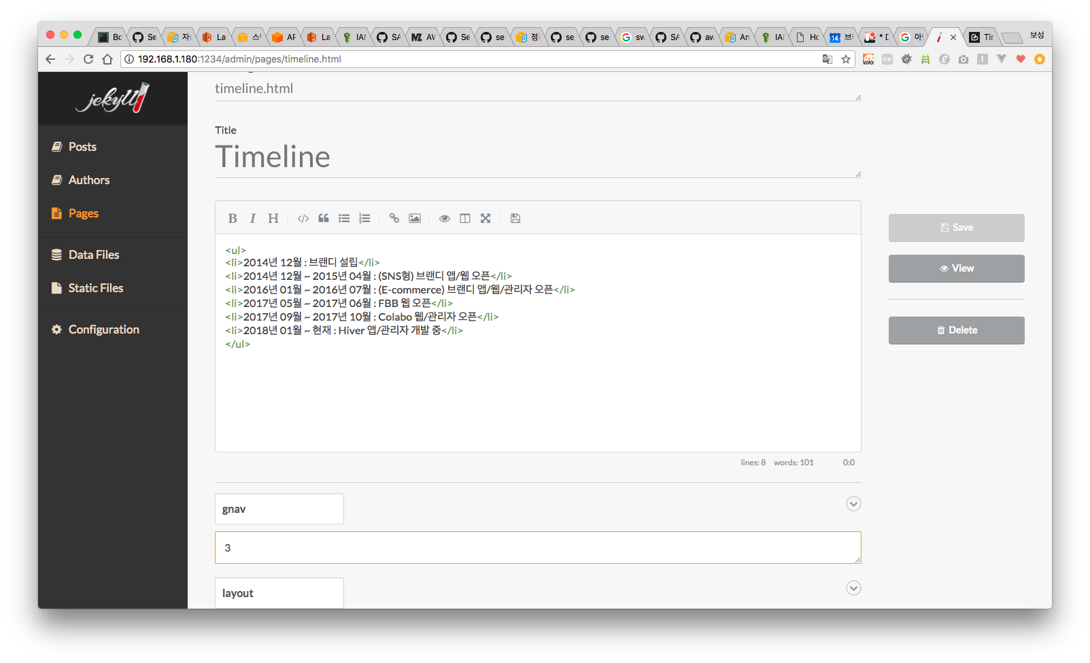Screen dimensions: 1090x663
Task: Insert code block with code icon
Action: [x=303, y=218]
